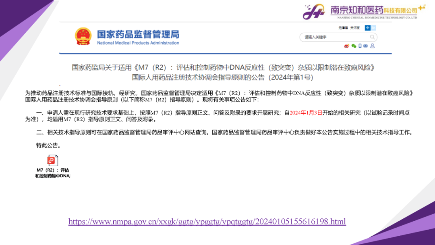Click the user account icon

(x=373, y=46)
